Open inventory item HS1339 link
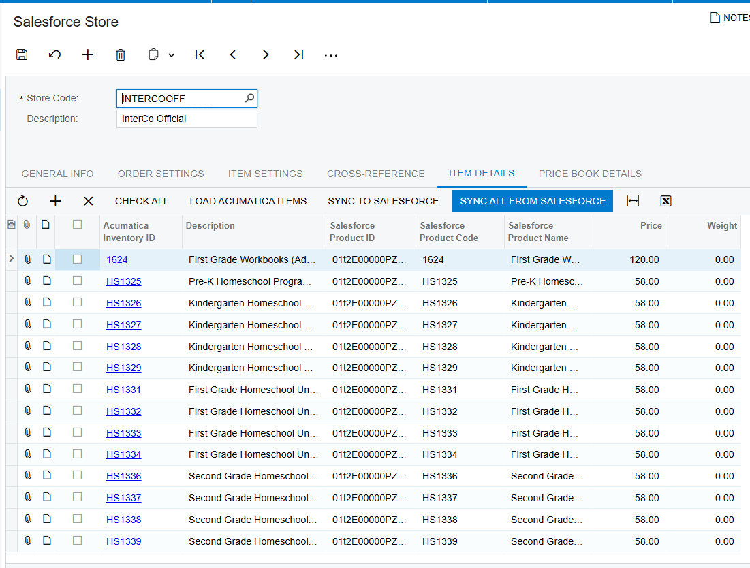Viewport: 750px width, 568px height. (x=123, y=541)
